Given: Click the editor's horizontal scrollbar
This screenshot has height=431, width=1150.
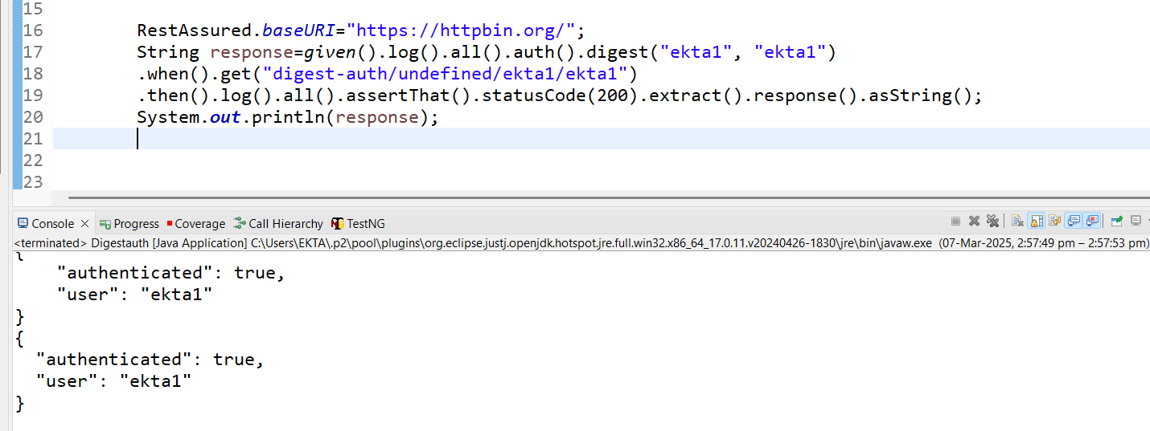Looking at the screenshot, I should coord(563,196).
